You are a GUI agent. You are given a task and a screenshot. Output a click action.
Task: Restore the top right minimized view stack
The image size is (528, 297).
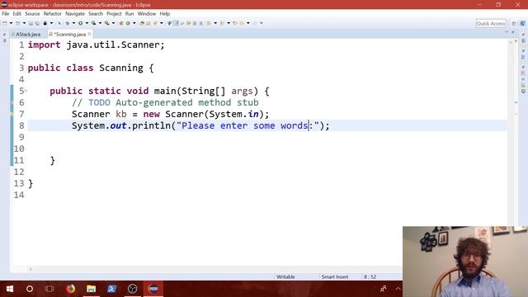click(x=523, y=35)
